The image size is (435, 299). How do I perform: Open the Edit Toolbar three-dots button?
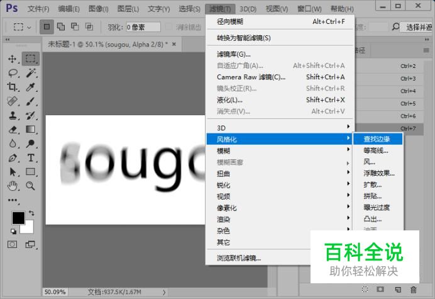click(x=13, y=200)
